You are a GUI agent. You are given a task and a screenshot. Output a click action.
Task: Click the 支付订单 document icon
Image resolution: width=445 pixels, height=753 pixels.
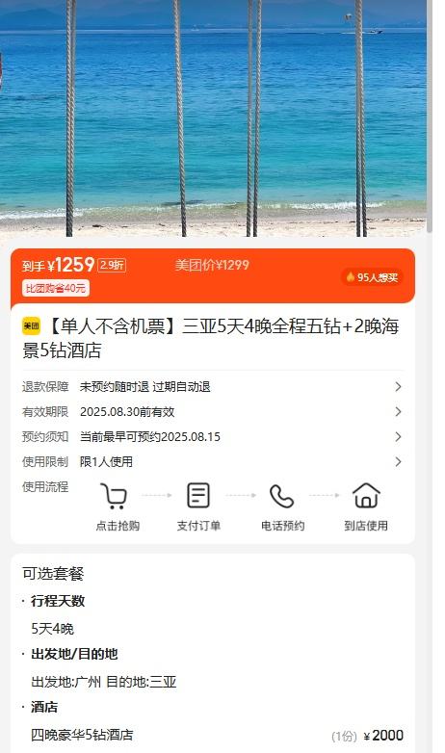point(198,495)
